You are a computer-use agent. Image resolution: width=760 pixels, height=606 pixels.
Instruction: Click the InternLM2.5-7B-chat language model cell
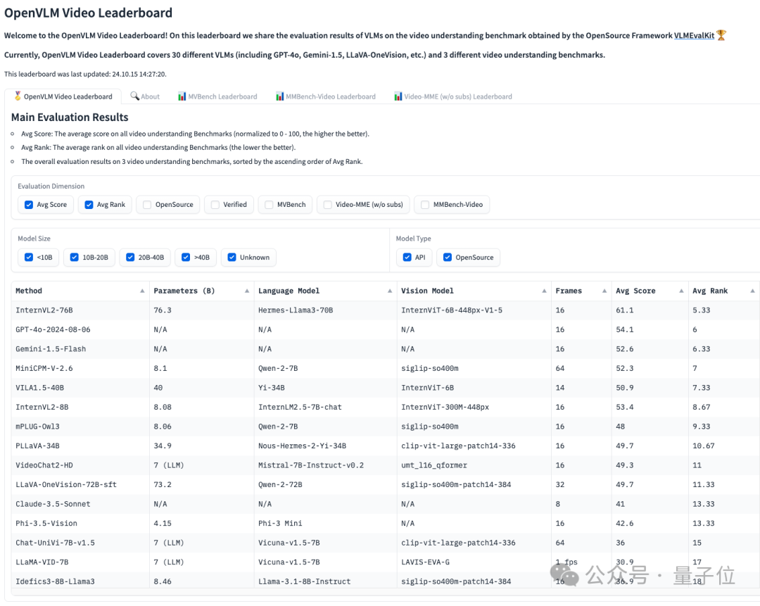click(325, 408)
